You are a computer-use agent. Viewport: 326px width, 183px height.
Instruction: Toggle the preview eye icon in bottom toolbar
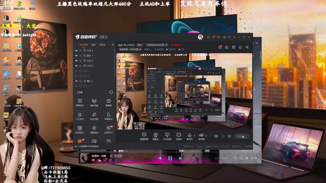pos(223,136)
